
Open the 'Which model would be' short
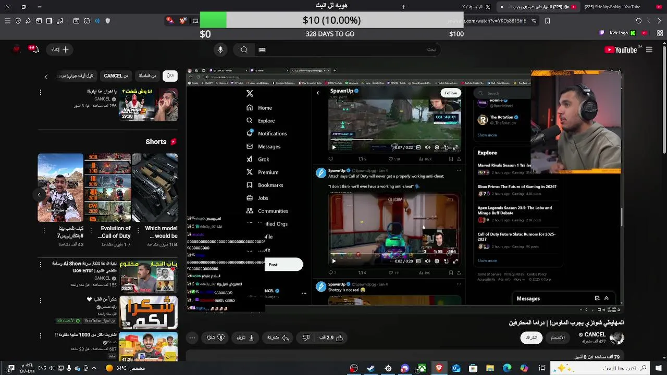click(x=154, y=187)
